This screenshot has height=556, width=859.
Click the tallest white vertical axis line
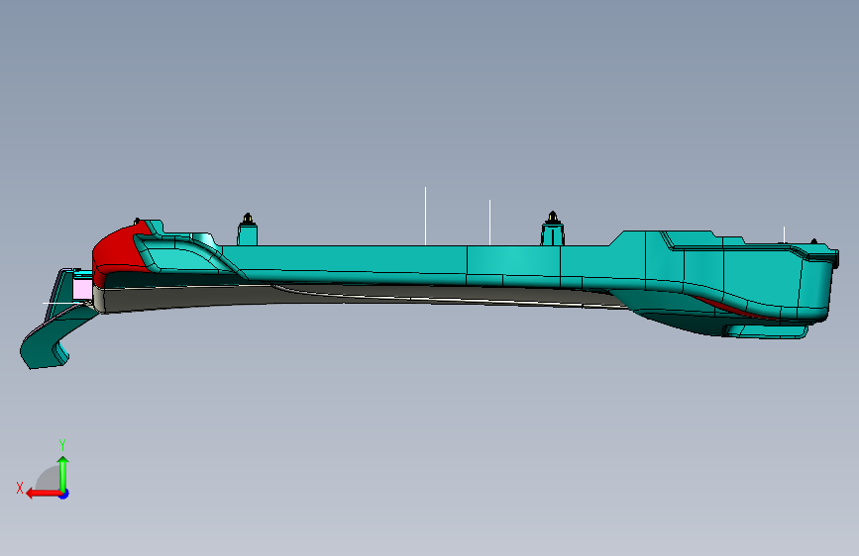[425, 216]
